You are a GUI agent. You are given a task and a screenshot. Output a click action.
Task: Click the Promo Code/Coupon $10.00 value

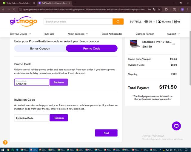(173, 59)
